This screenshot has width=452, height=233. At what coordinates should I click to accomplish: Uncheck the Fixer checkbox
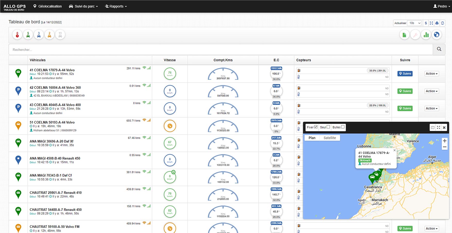316,127
